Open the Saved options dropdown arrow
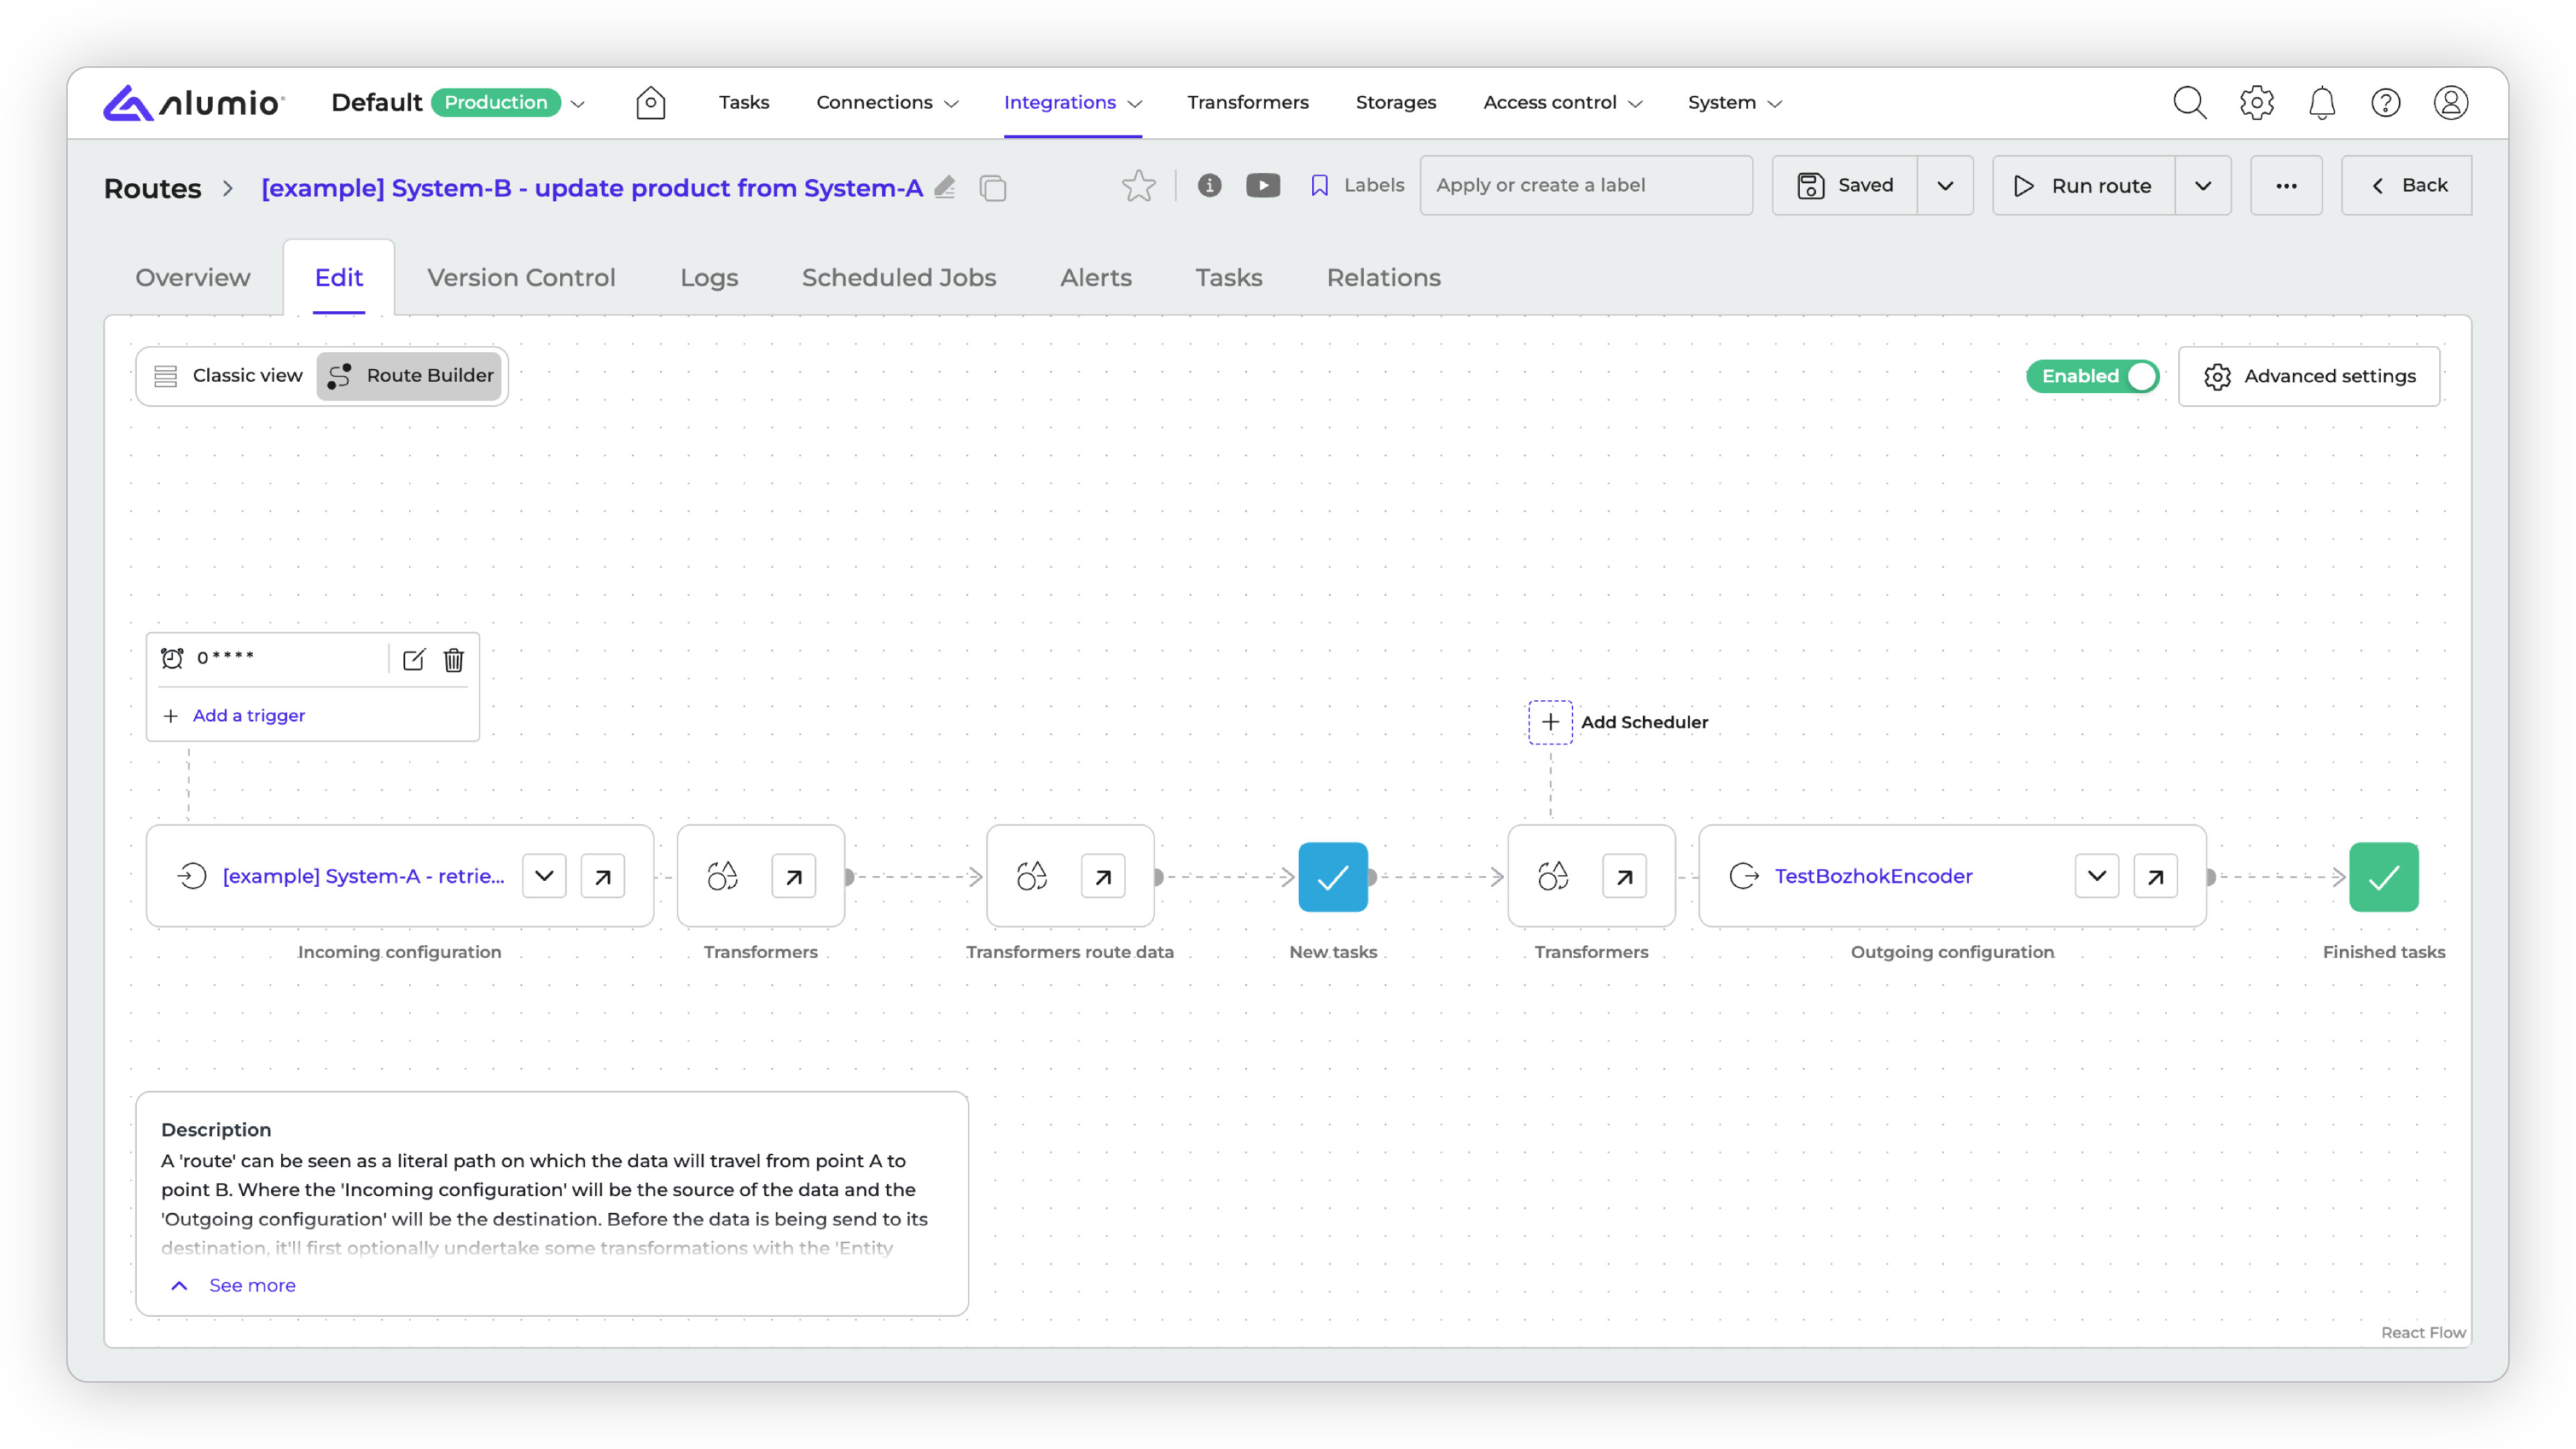The height and width of the screenshot is (1449, 2576). [x=1945, y=186]
